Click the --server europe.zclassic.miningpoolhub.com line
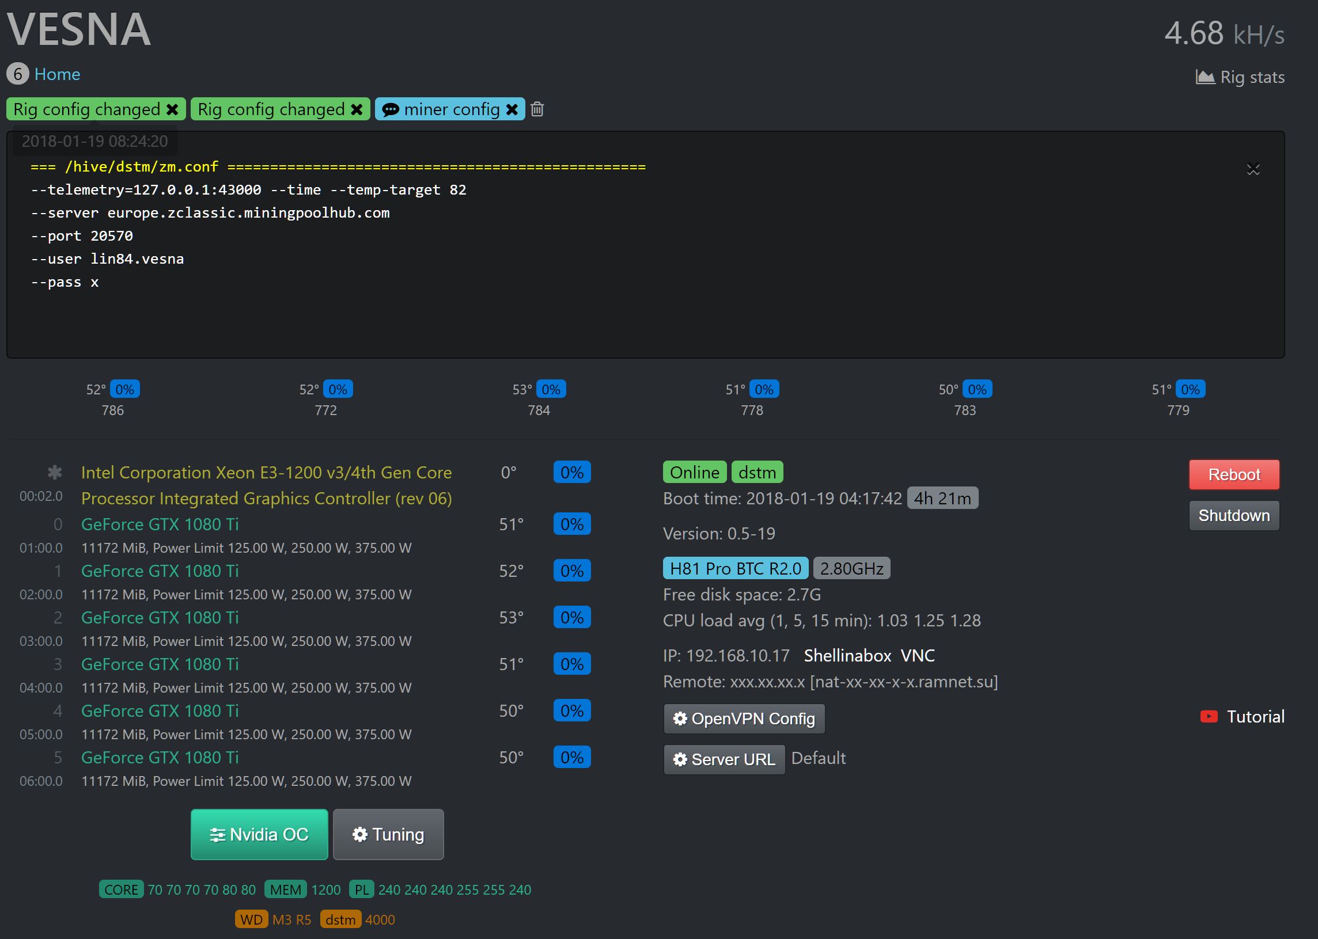Screen dimensions: 1318x939 point(210,213)
